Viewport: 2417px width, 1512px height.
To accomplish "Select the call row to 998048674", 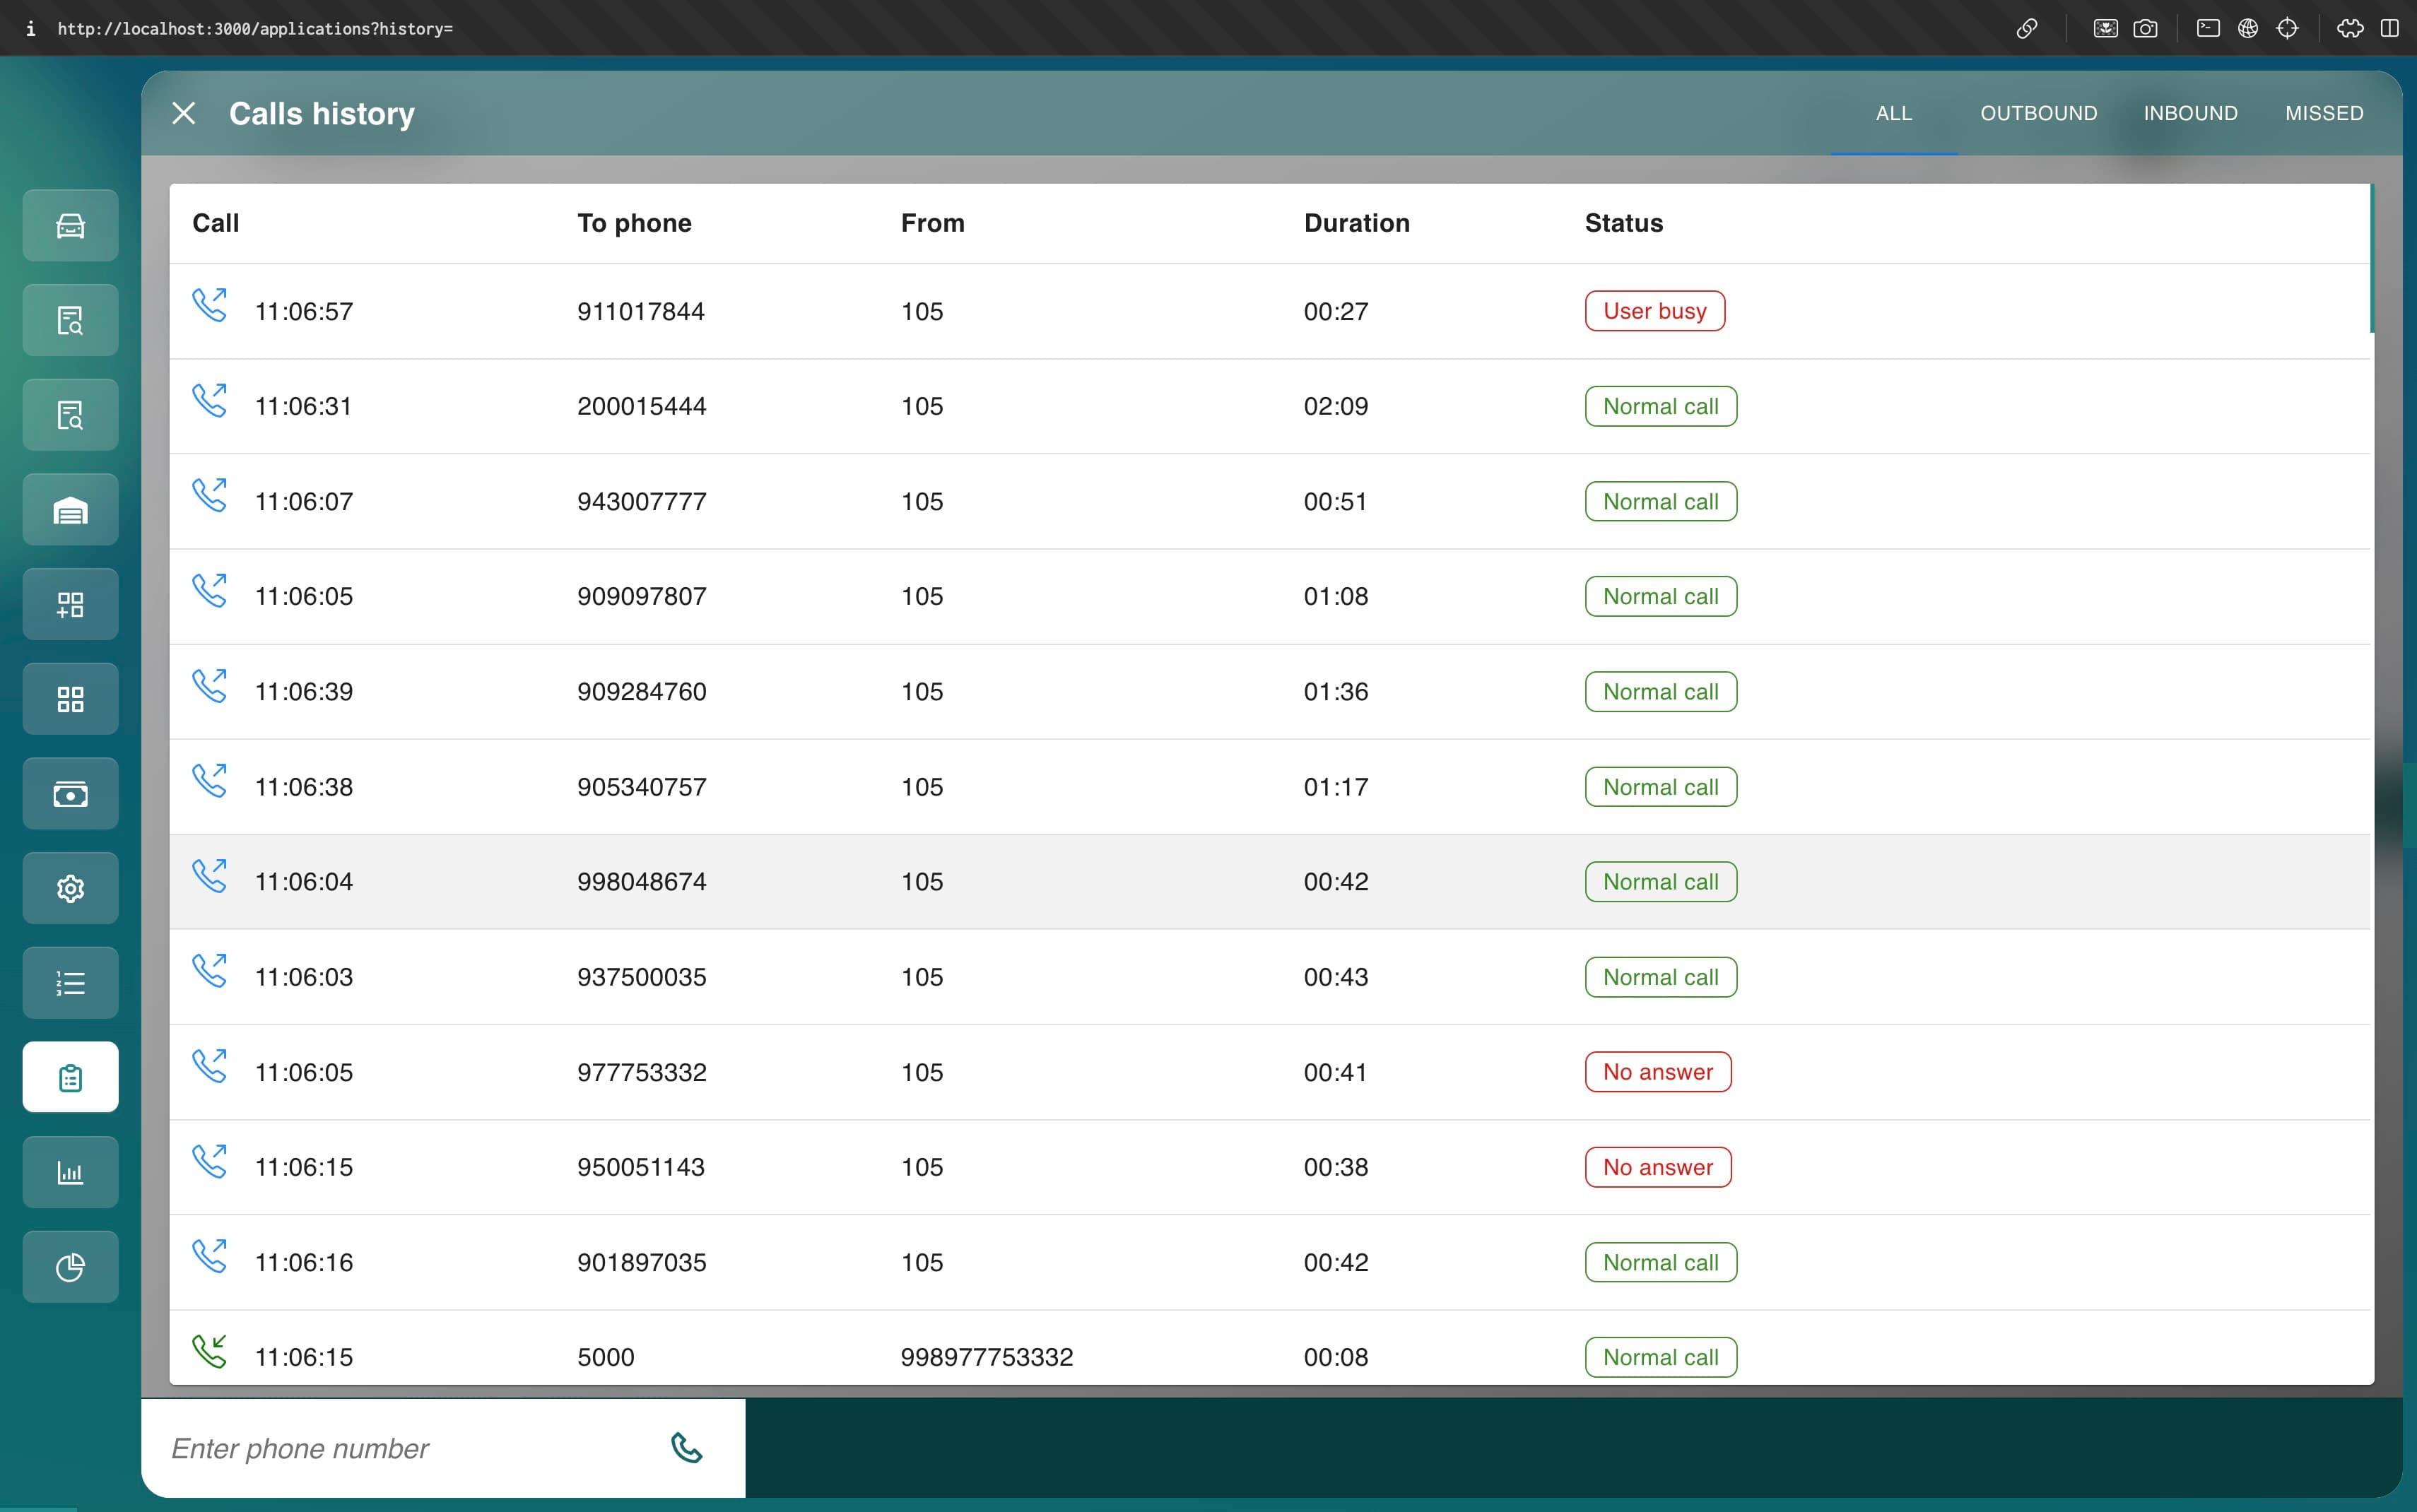I will 641,882.
